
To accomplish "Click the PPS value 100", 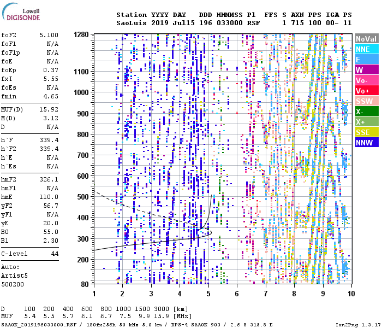I will click(315, 23).
